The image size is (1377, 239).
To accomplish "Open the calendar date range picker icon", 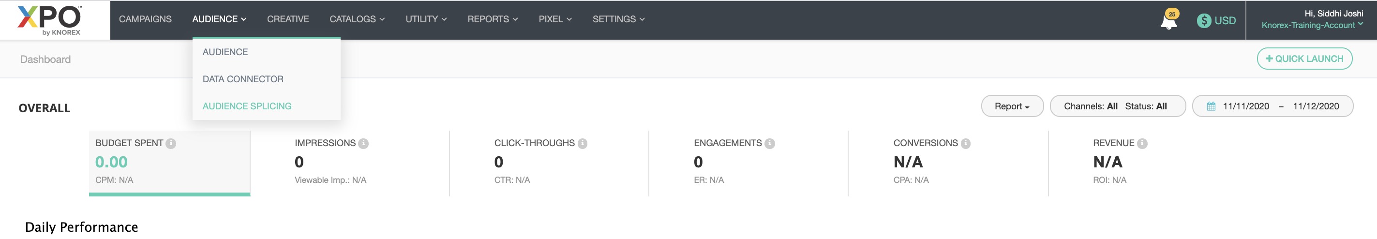I will [x=1212, y=106].
